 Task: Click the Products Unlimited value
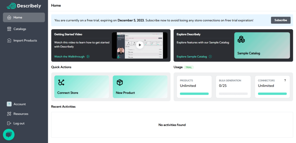click(188, 86)
